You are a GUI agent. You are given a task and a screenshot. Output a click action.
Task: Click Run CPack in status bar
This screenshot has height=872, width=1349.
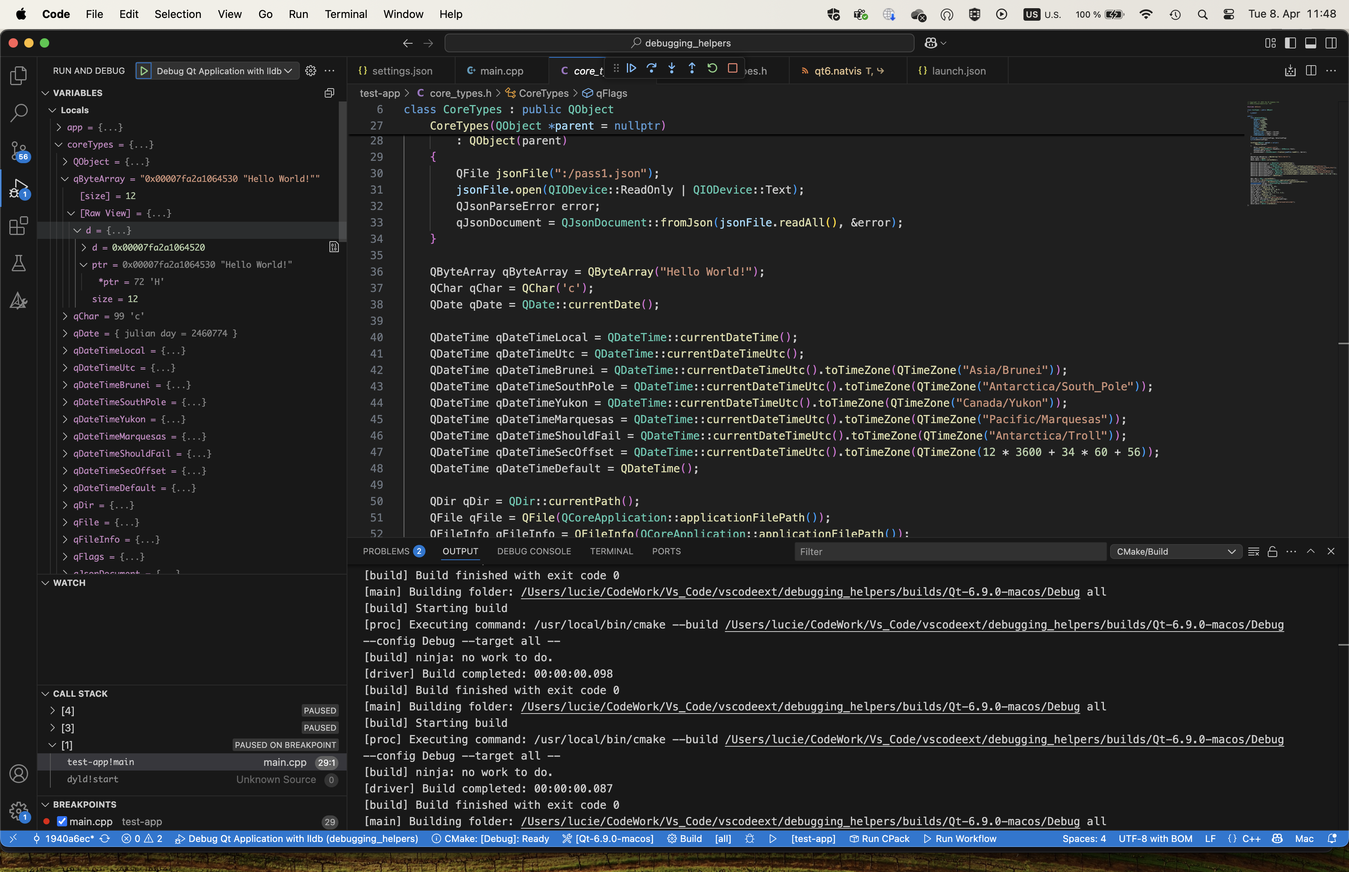(879, 838)
